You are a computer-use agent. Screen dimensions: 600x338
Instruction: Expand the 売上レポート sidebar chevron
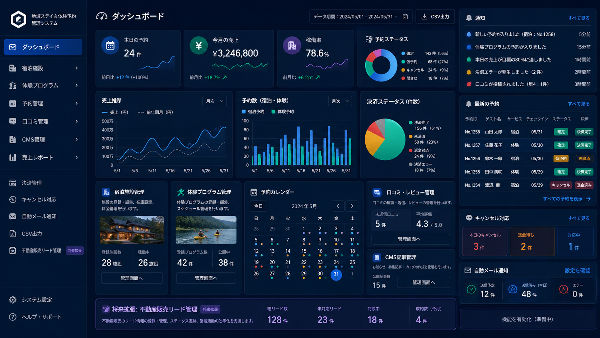point(76,157)
